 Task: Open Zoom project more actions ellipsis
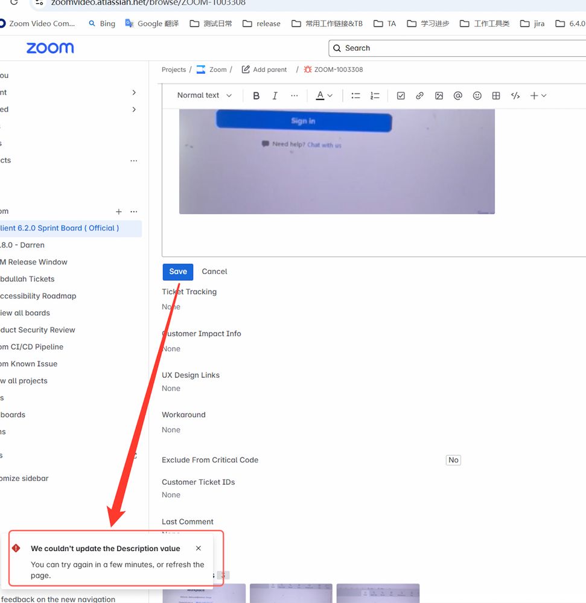133,211
